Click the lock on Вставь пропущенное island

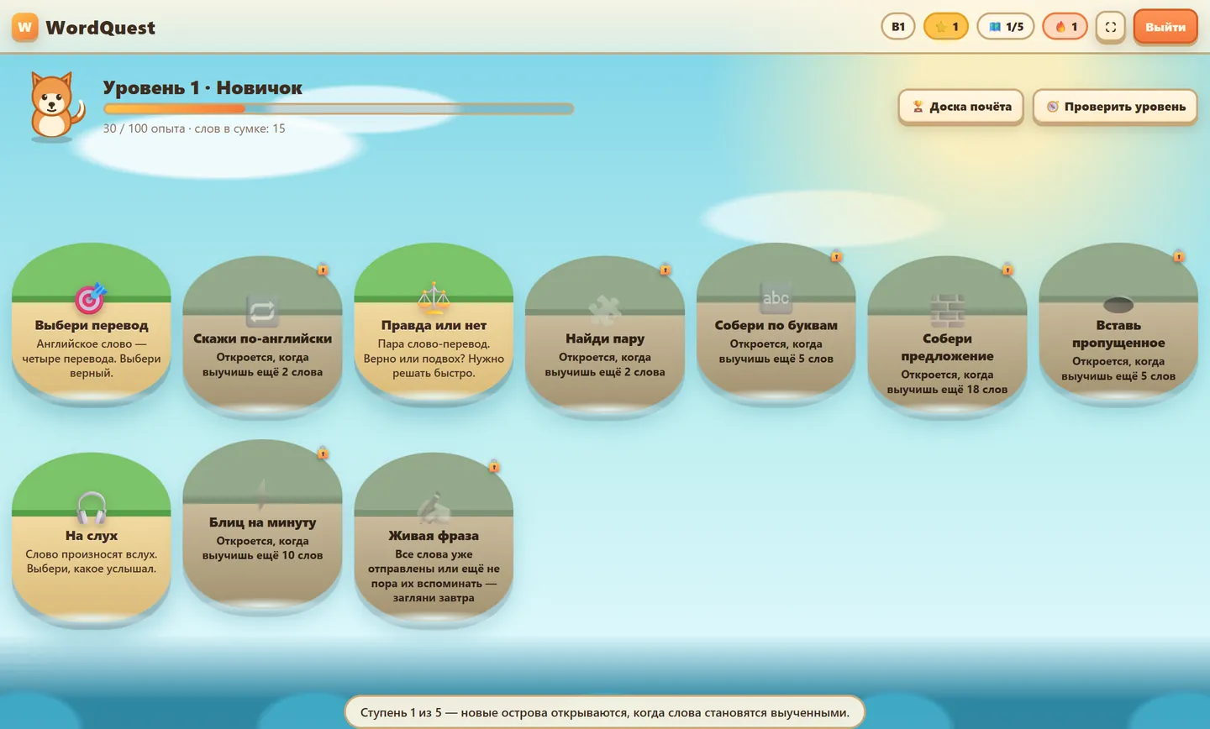click(x=1179, y=256)
